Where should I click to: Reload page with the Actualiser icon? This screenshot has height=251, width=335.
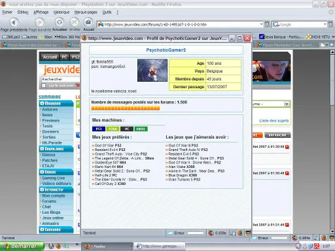tap(60, 22)
